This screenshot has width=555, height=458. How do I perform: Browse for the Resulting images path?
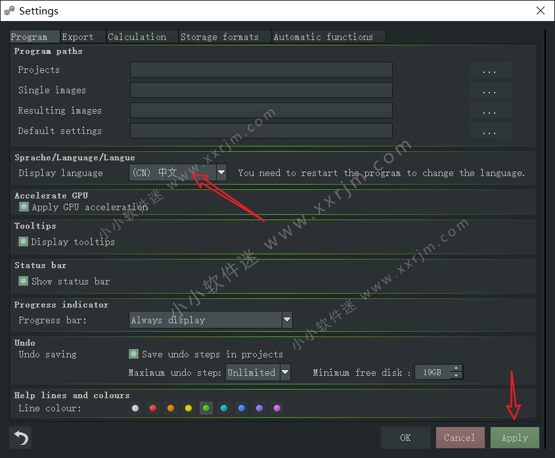[489, 111]
